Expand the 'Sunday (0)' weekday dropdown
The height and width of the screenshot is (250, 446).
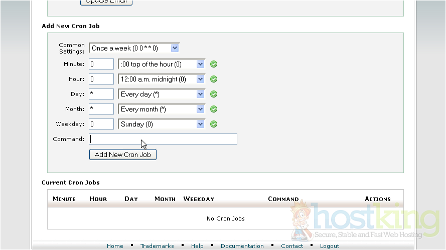point(162,124)
